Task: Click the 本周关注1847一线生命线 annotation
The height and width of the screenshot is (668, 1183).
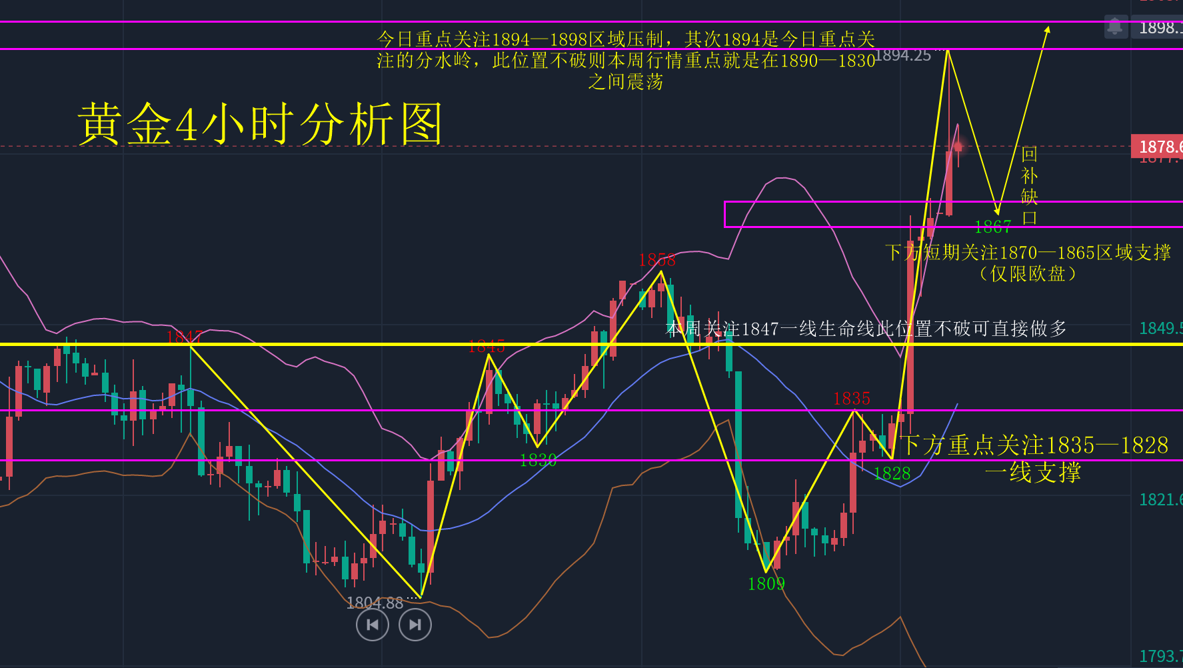Action: tap(866, 329)
